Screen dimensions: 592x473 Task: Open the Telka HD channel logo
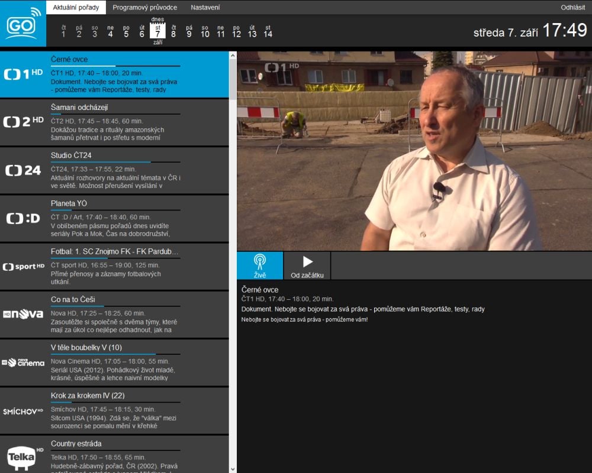[23, 456]
